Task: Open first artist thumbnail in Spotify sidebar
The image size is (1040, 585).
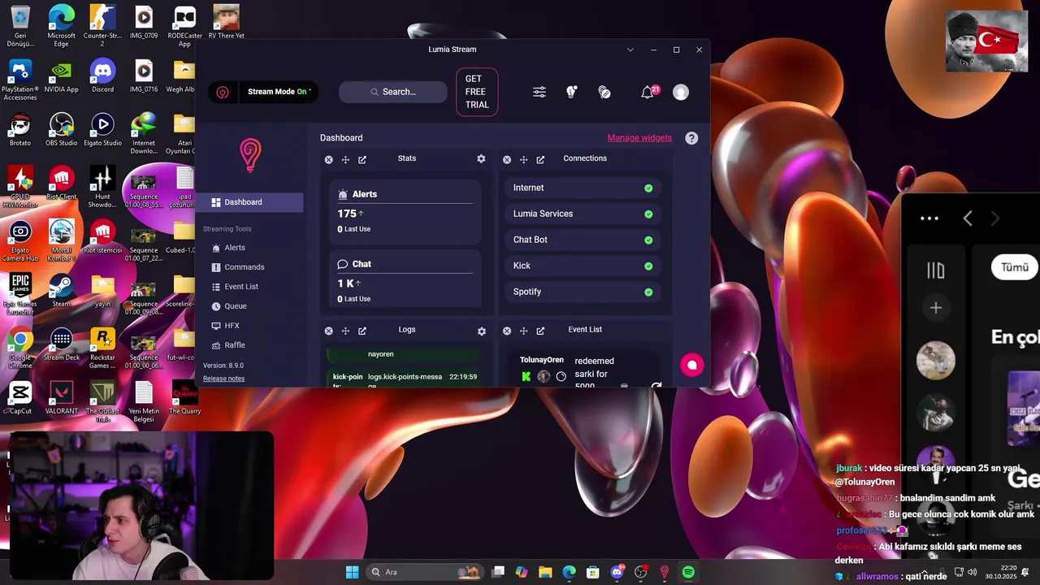Action: coord(936,361)
